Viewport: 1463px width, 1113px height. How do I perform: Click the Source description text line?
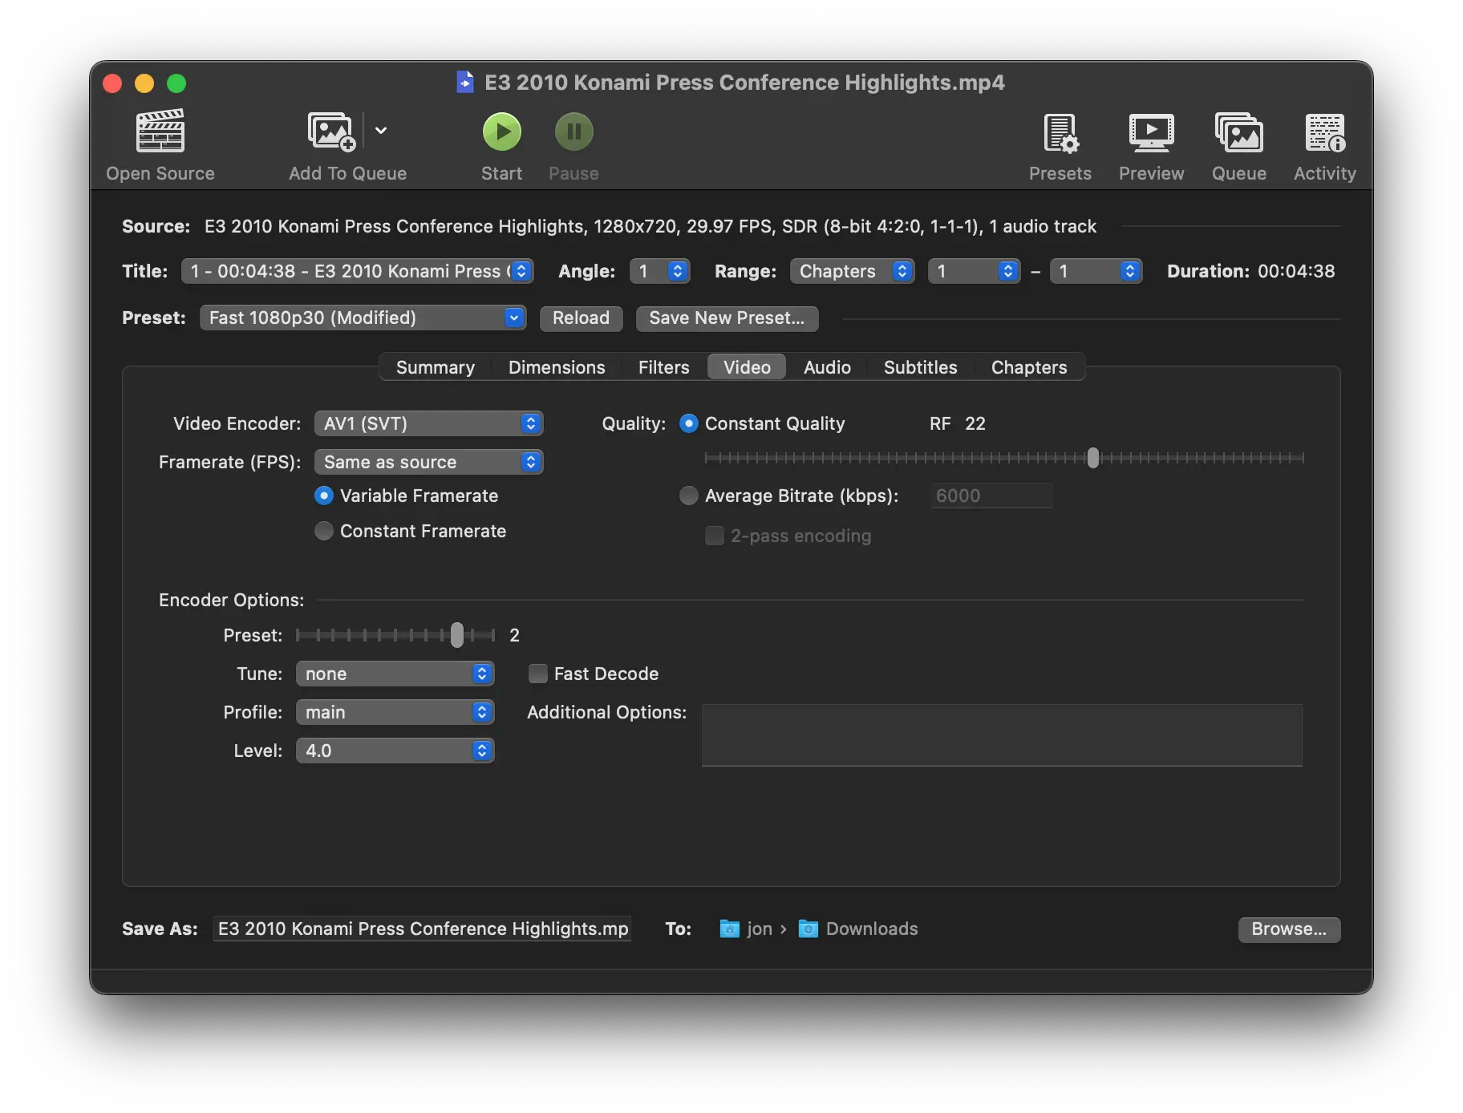coord(650,226)
